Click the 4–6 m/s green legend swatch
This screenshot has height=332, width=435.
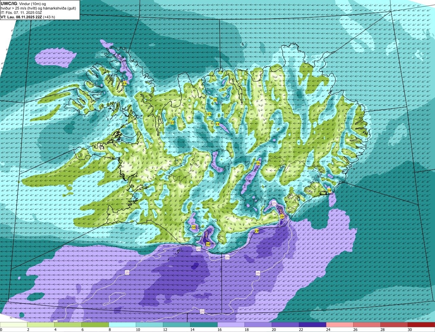[68, 325]
